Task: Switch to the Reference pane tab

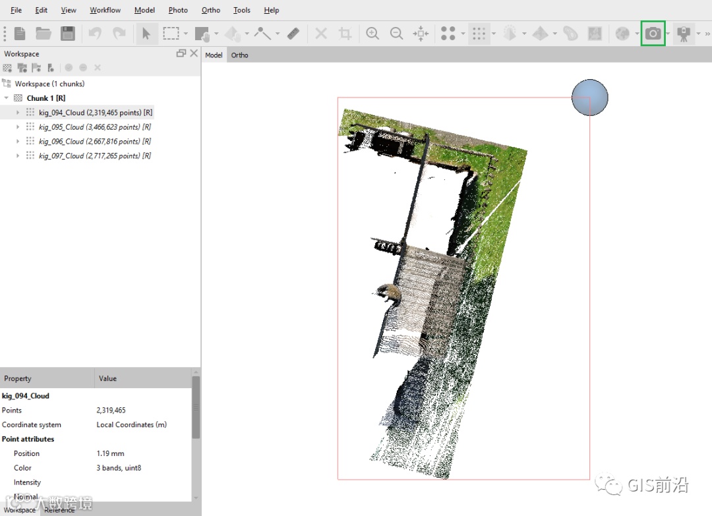Action: 59,510
